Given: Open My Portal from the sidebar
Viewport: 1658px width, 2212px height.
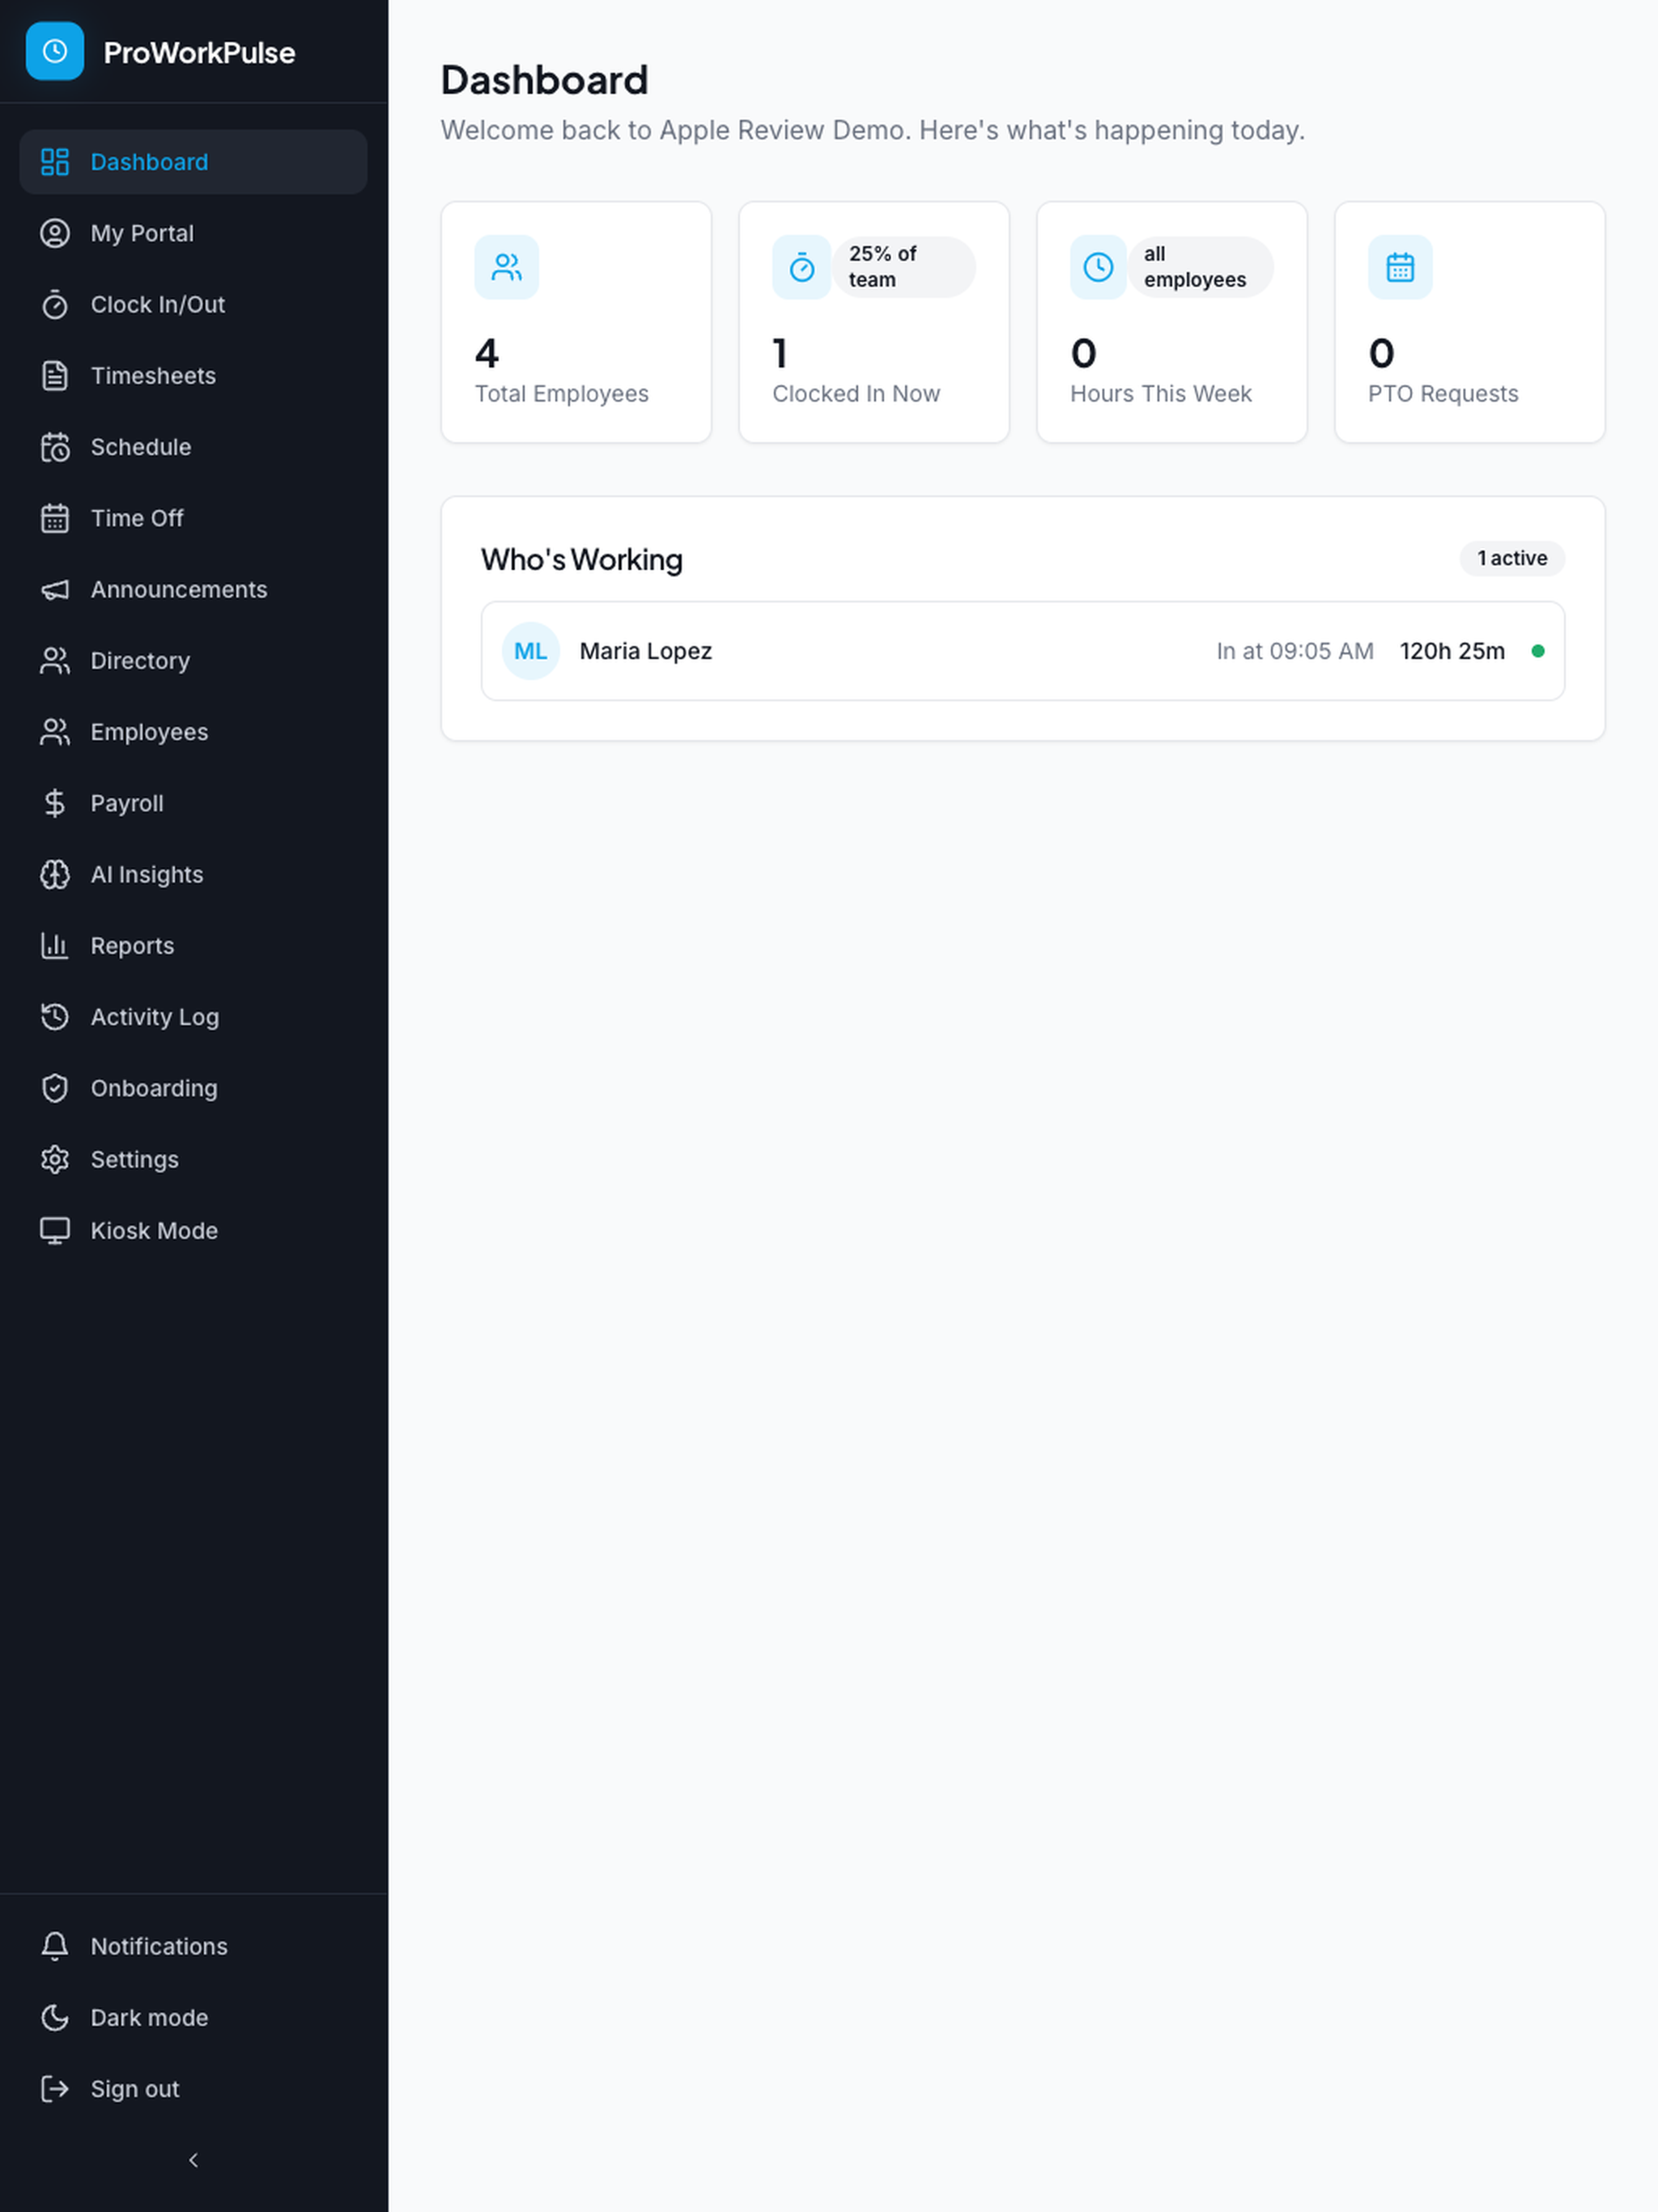Looking at the screenshot, I should (194, 233).
